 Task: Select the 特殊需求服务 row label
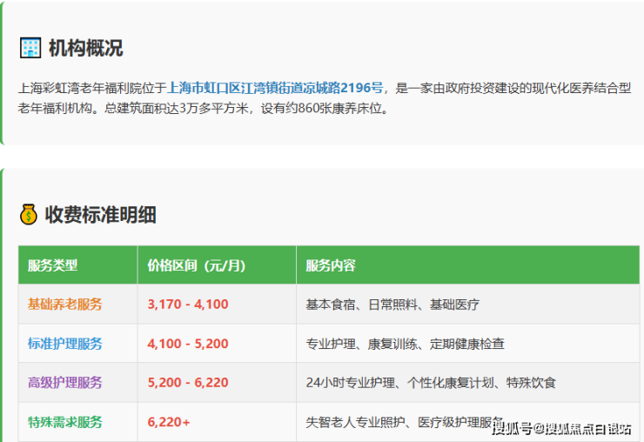(x=65, y=422)
